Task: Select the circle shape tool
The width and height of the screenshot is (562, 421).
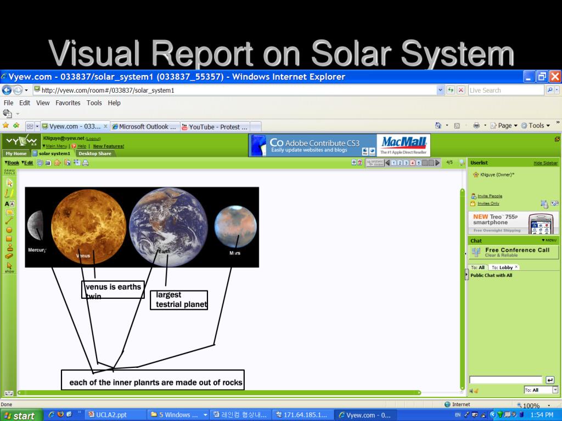Action: coord(9,230)
